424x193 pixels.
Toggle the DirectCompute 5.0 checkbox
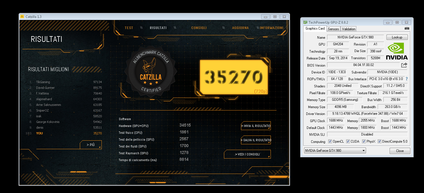click(x=379, y=141)
